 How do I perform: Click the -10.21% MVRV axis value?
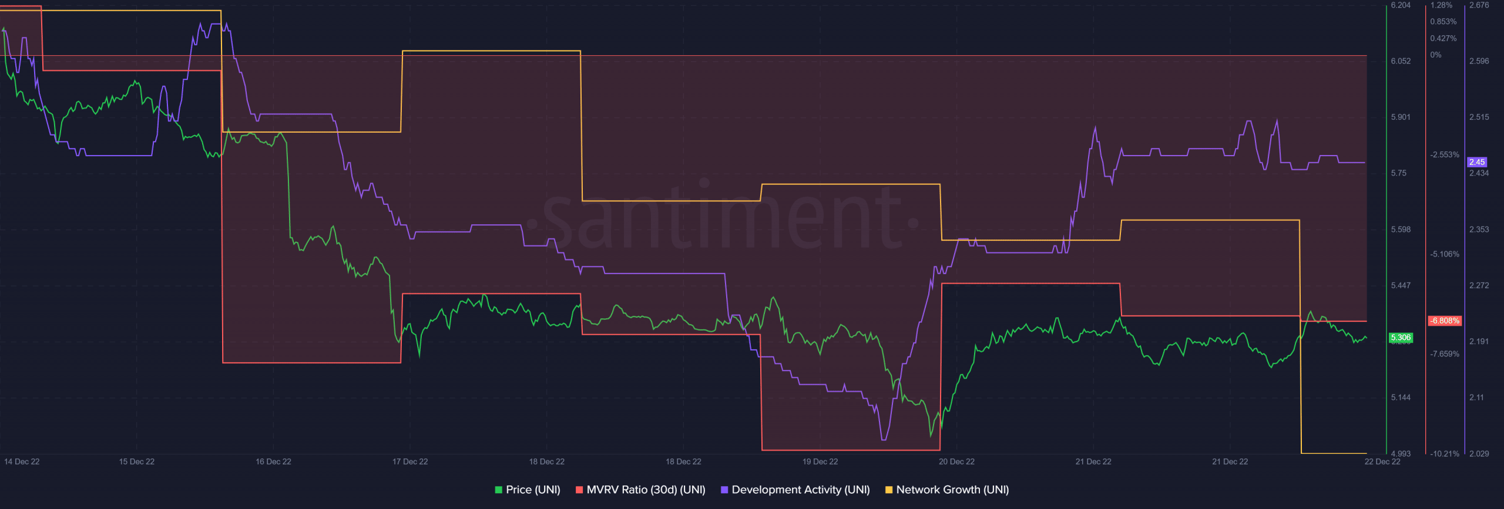tap(1445, 454)
